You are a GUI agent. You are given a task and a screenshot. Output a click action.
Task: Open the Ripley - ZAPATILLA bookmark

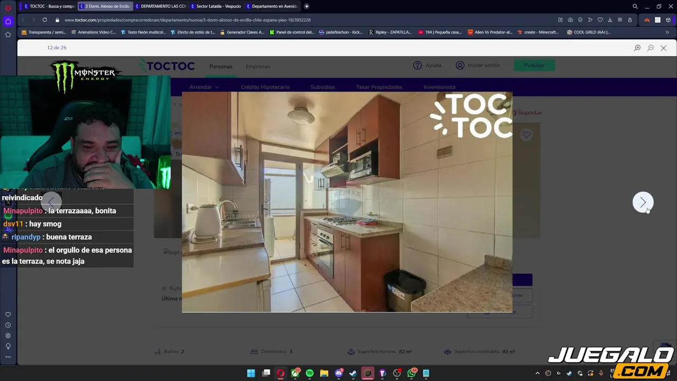pos(390,32)
